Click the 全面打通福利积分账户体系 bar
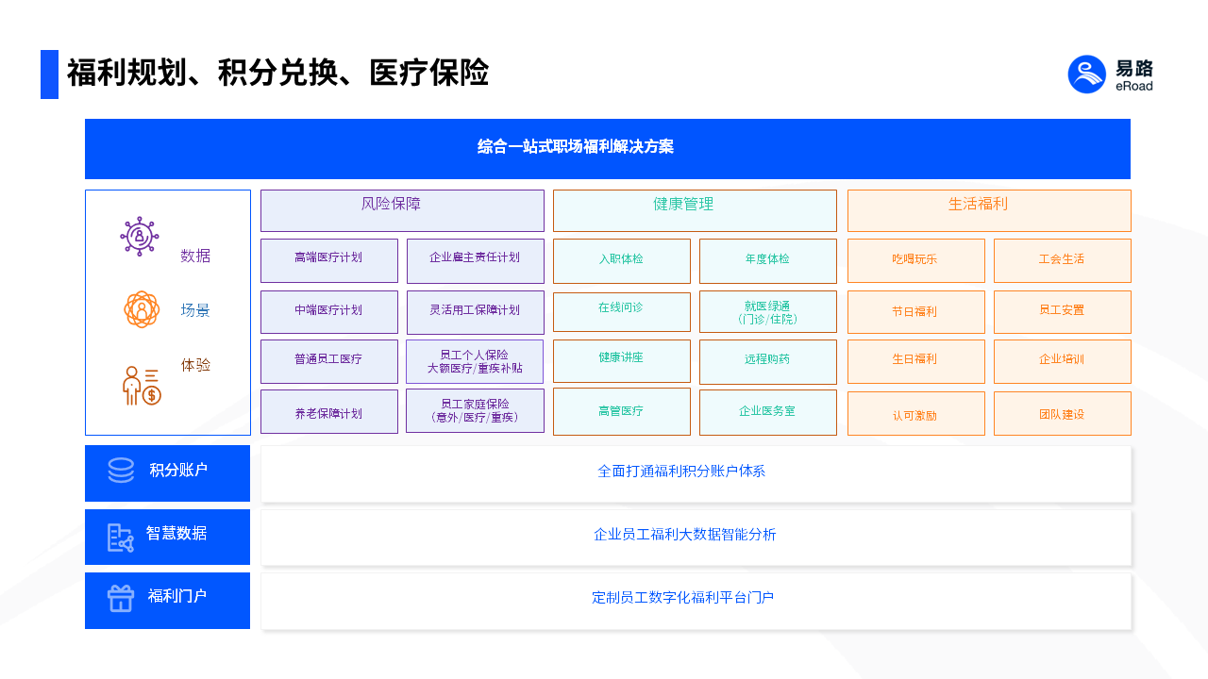Image resolution: width=1208 pixels, height=679 pixels. tap(696, 473)
